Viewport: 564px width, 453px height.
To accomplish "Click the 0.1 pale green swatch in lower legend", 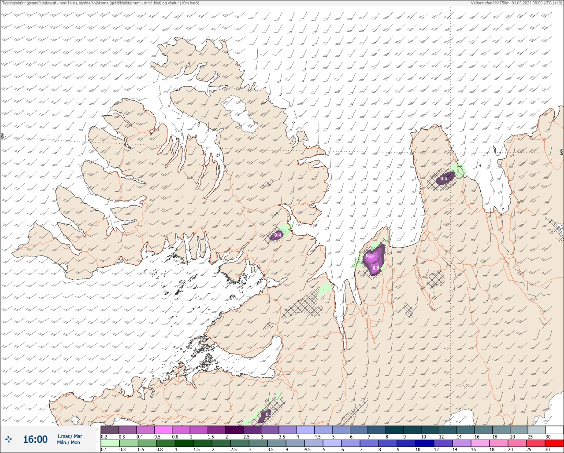I will (x=110, y=443).
